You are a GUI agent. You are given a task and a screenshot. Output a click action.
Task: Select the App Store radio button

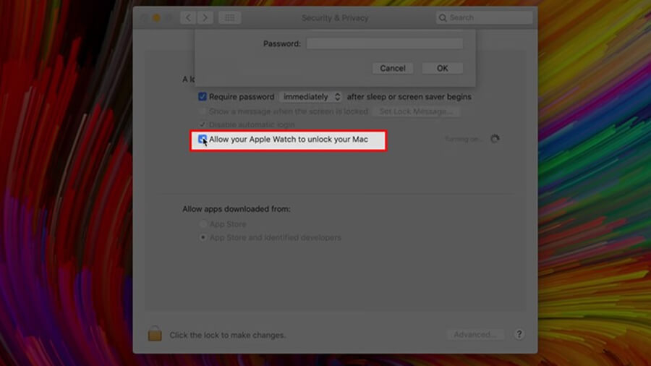coord(203,224)
